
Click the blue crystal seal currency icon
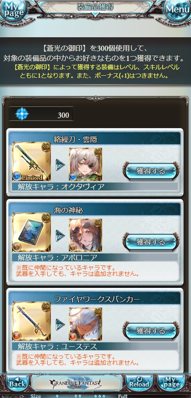click(22, 115)
